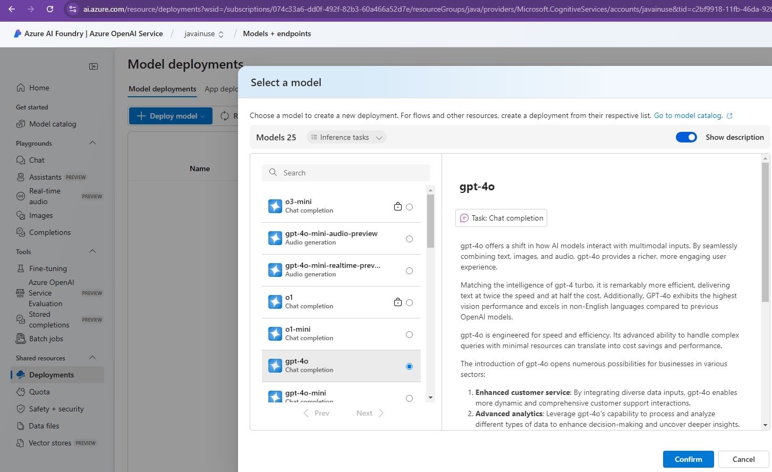Click the Deployments icon in the sidebar

pyautogui.click(x=21, y=375)
